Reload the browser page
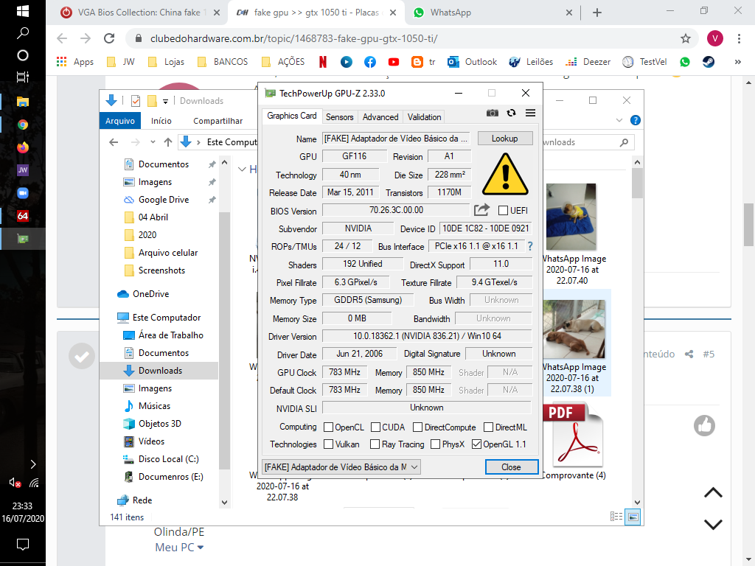 point(109,38)
